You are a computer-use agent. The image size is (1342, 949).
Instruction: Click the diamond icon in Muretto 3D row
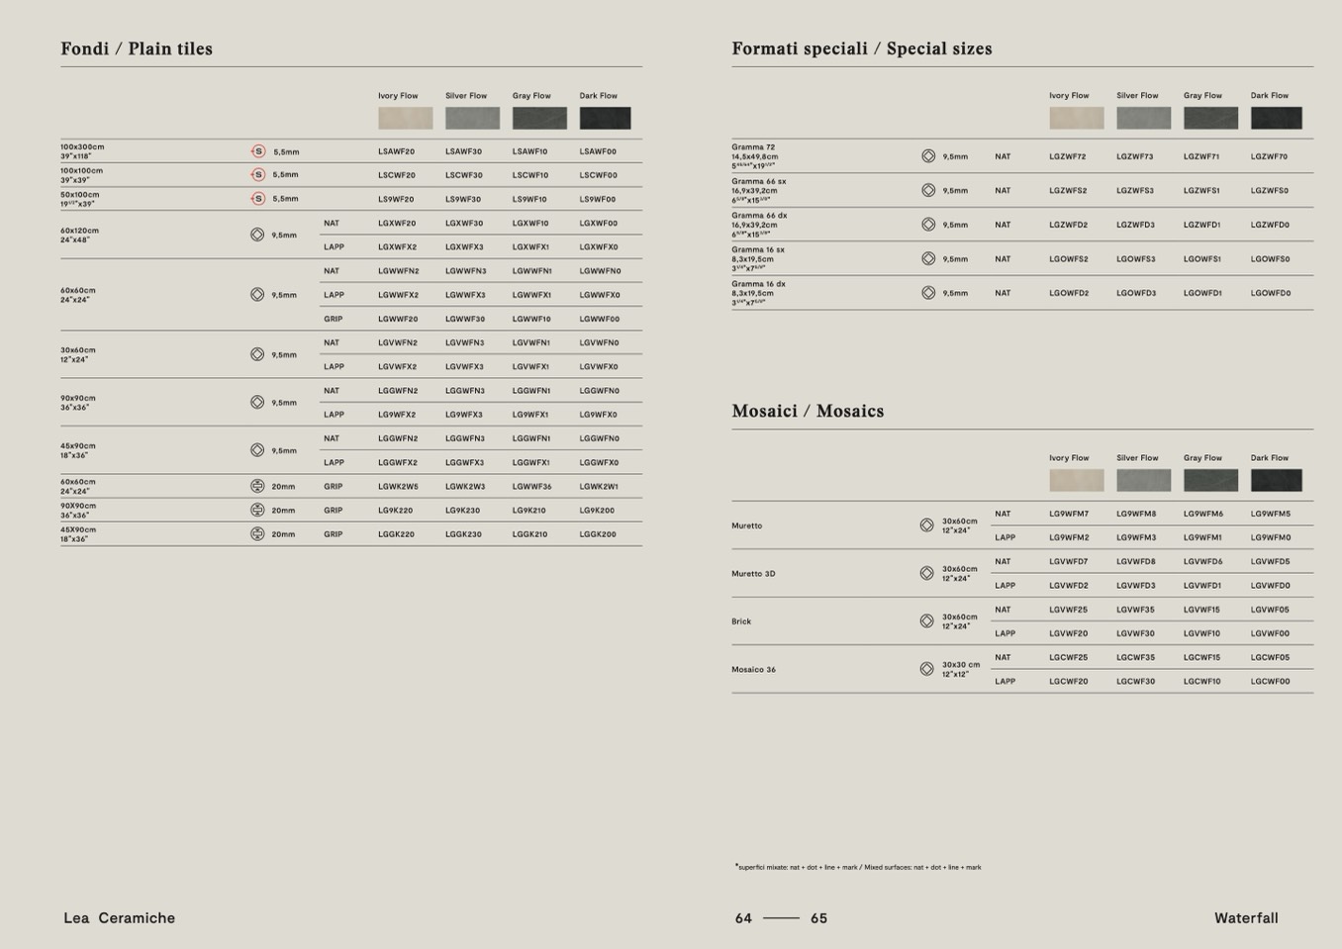(927, 573)
